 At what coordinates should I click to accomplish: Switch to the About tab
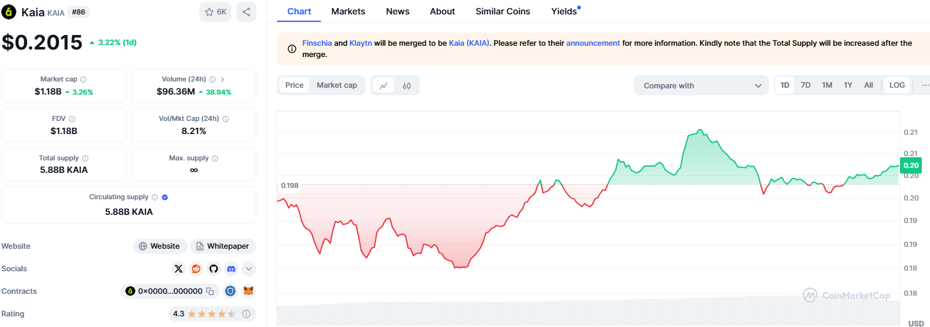point(442,11)
